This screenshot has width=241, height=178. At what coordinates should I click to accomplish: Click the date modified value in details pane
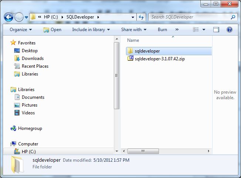coord(111,160)
